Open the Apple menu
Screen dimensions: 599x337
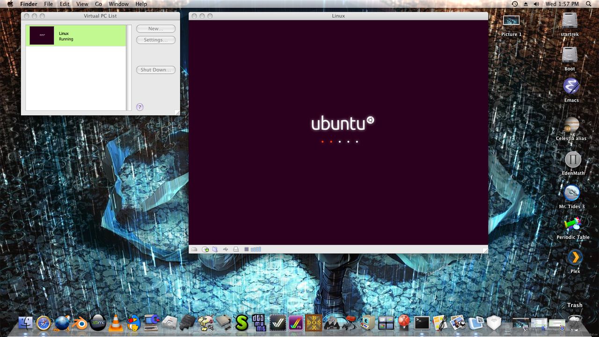pos(10,4)
